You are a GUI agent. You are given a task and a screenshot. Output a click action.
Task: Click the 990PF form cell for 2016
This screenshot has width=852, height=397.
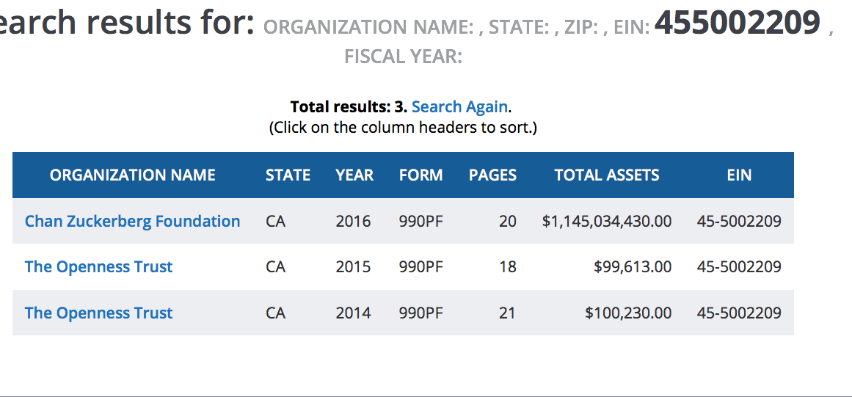coord(420,221)
